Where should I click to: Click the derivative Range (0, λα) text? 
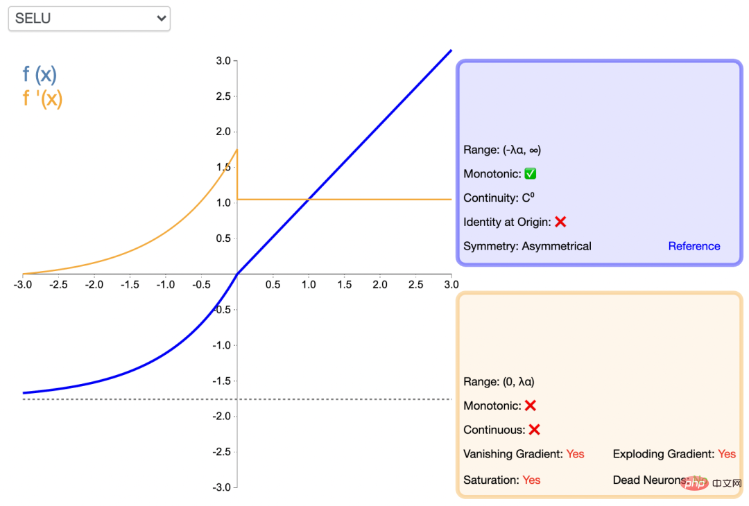[499, 382]
